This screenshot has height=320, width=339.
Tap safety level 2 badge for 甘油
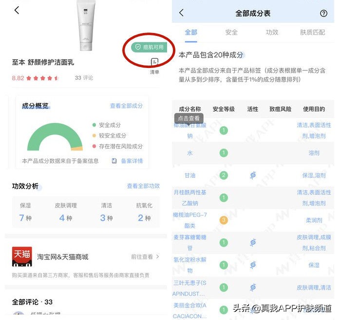point(224,175)
